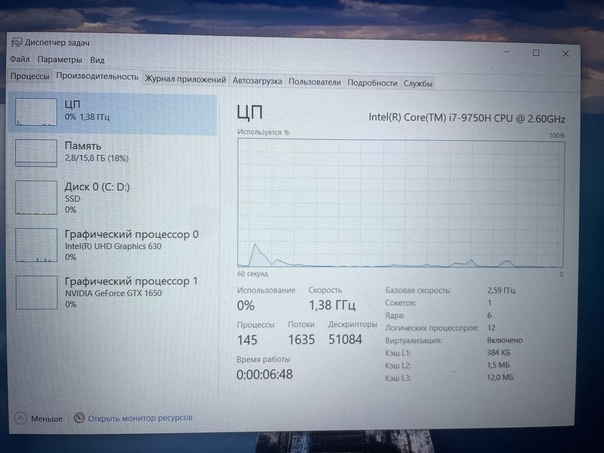604x453 pixels.
Task: Open the Журнал приложений tab
Action: point(185,80)
